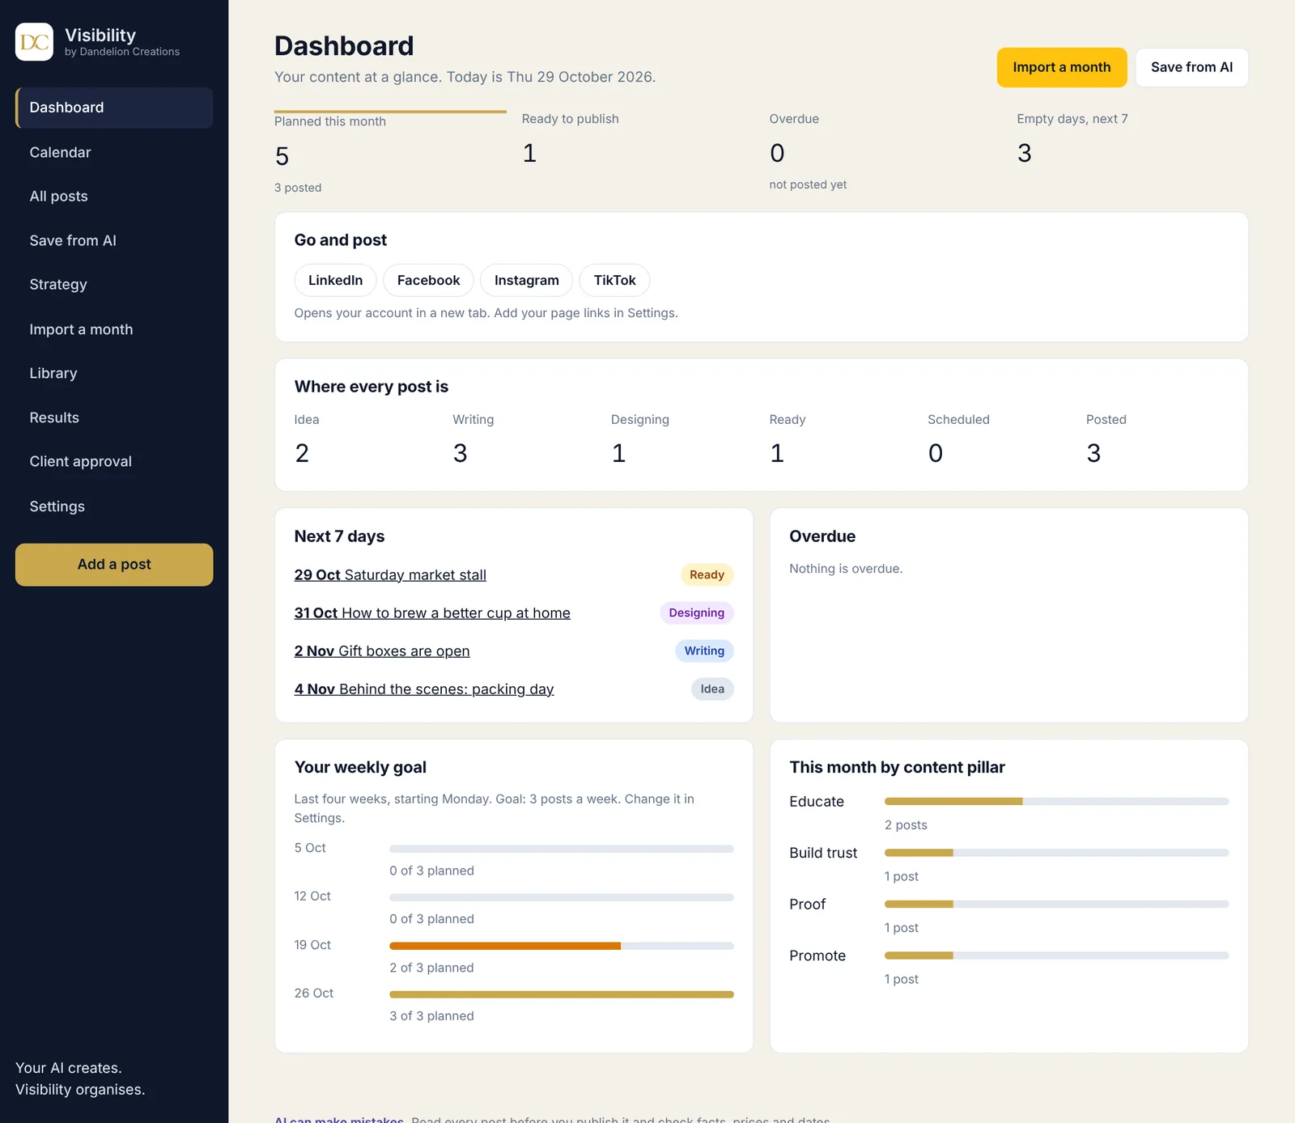
Task: Open the 2 Nov Gift boxes are open post
Action: tap(382, 650)
